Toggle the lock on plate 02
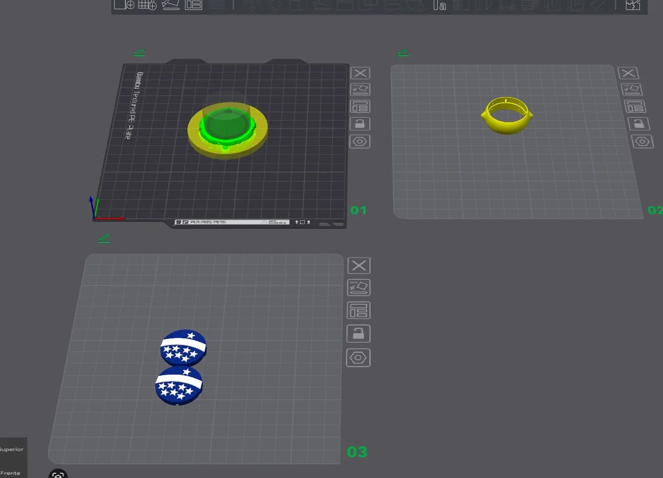The image size is (663, 478). tap(638, 124)
